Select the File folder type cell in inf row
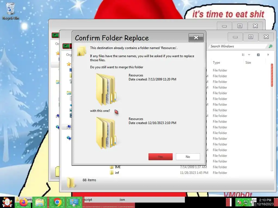 click(220, 173)
